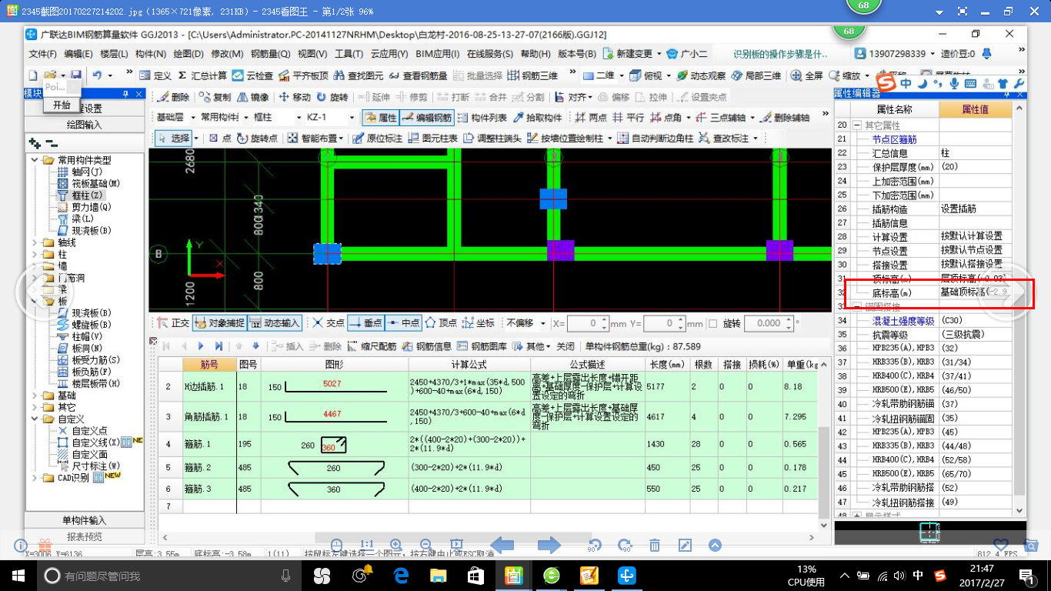Open the 工具(T) menu
The height and width of the screenshot is (591, 1051).
[x=349, y=54]
